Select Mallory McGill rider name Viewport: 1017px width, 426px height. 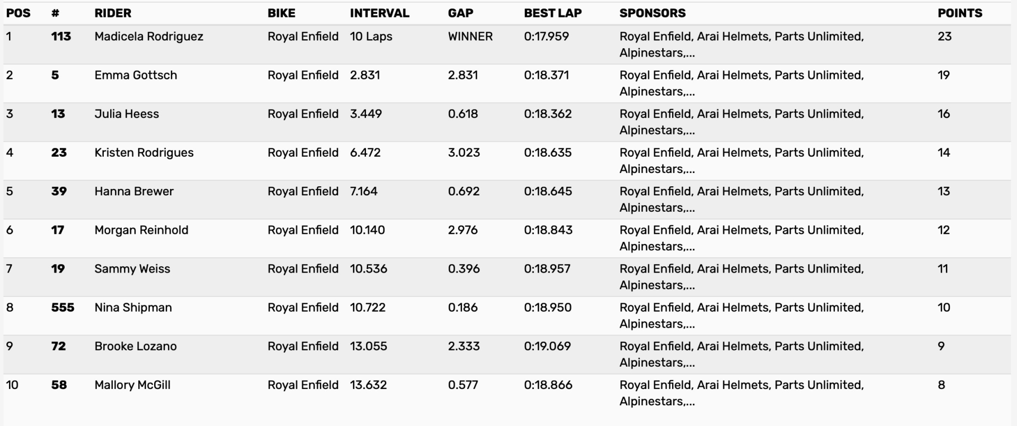coord(132,385)
